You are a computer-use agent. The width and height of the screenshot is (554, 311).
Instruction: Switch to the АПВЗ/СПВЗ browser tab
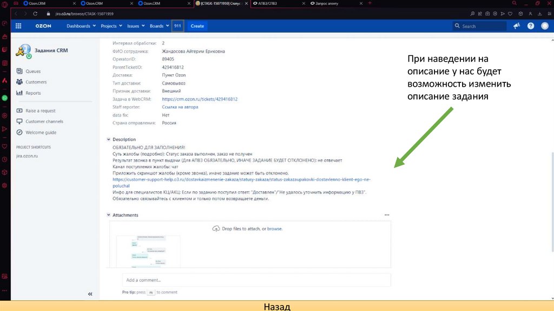point(279,3)
